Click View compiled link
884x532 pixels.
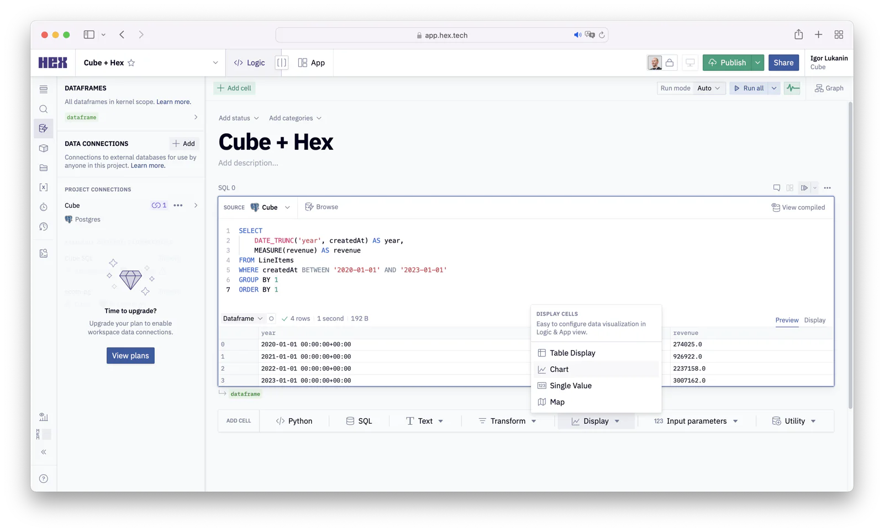click(798, 207)
